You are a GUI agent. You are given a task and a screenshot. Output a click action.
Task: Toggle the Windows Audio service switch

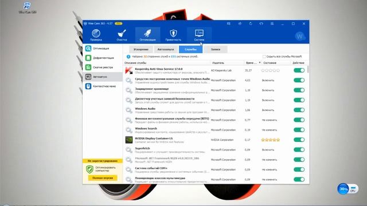click(299, 110)
